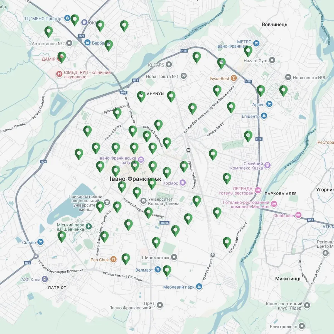The image size is (334, 334).
Task: Open the АЗС Коса gas station icon
Action: pos(45,279)
